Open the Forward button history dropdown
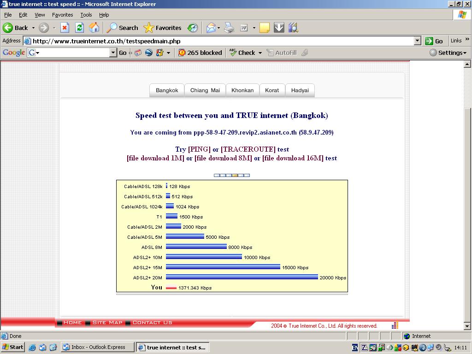This screenshot has width=472, height=354. 54,28
